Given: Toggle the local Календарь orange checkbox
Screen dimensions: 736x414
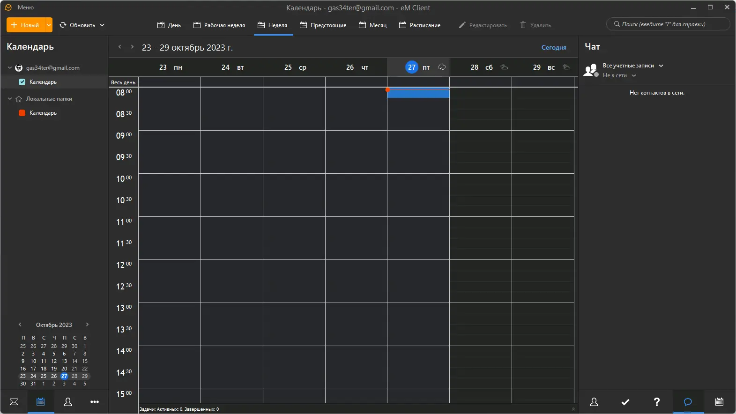Looking at the screenshot, I should point(22,113).
